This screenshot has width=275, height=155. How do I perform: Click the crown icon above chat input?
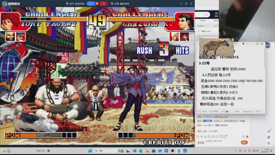(x=205, y=136)
